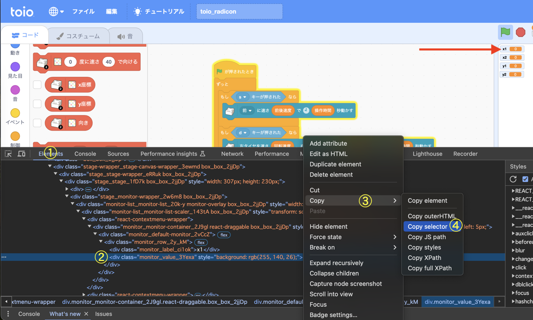This screenshot has height=320, width=533.
Task: Select the イベント yellow block category
Action: click(15, 116)
